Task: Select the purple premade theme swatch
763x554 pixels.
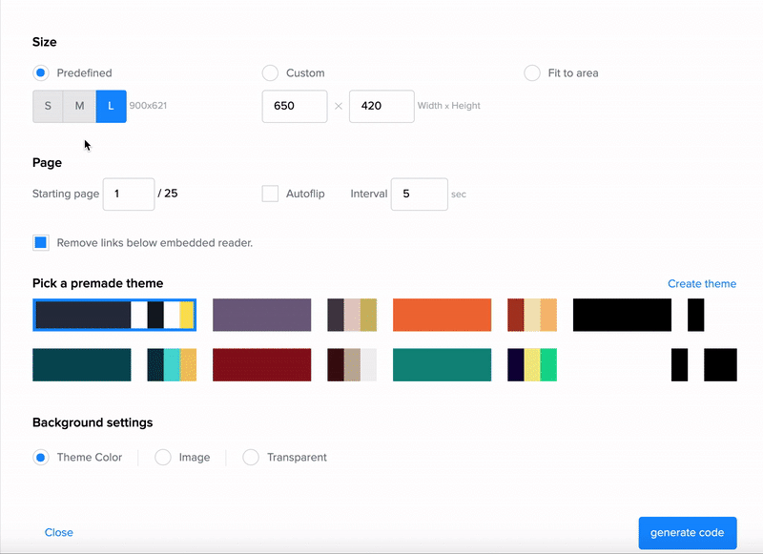Action: (261, 315)
